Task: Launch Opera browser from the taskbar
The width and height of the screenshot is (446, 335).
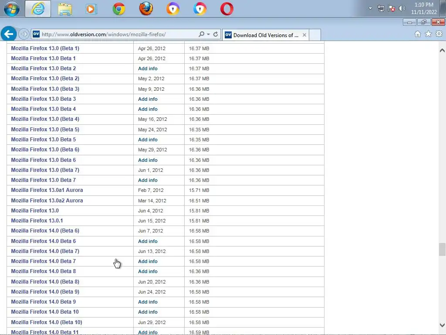Action: pos(227,9)
